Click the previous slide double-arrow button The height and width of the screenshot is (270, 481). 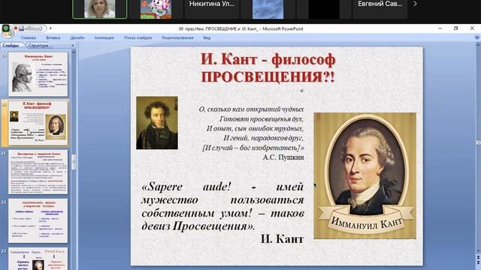point(478,258)
